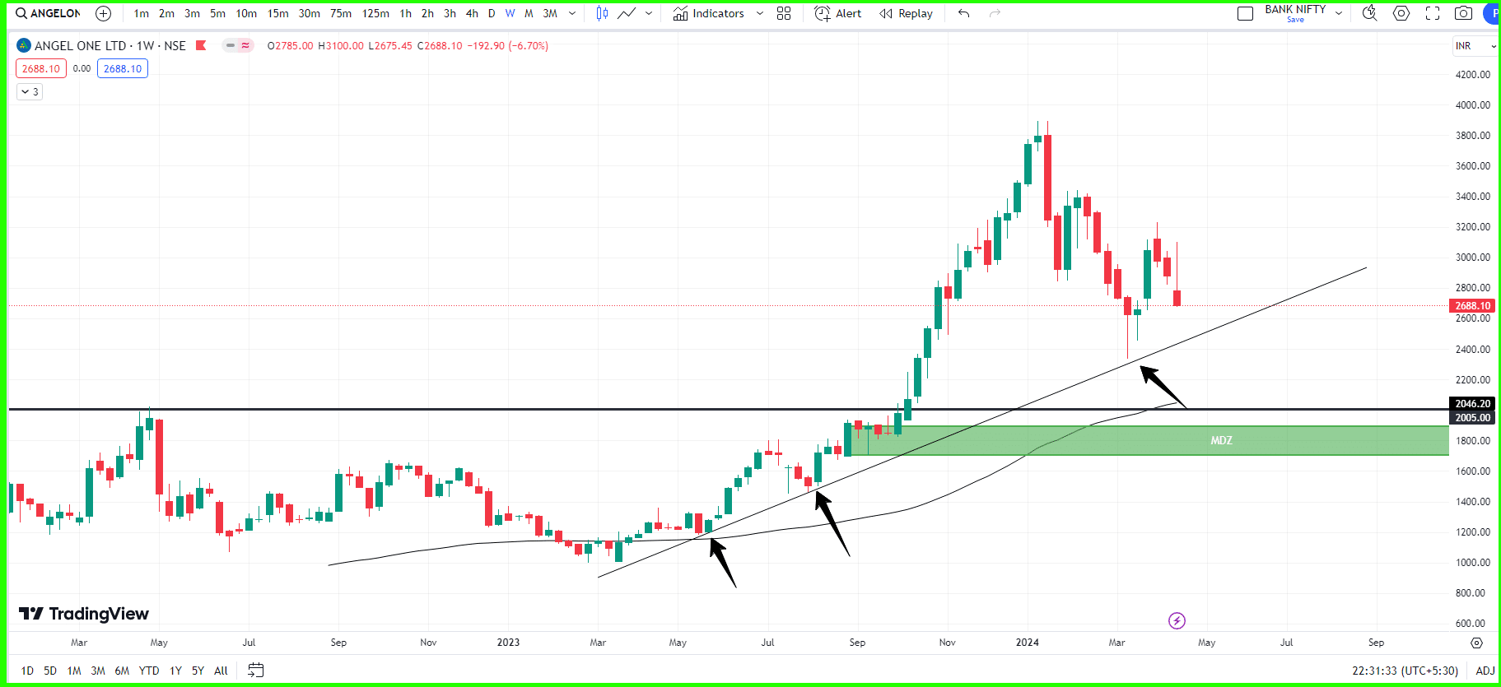Set date range to YTD
This screenshot has height=687, width=1501.
click(x=149, y=671)
